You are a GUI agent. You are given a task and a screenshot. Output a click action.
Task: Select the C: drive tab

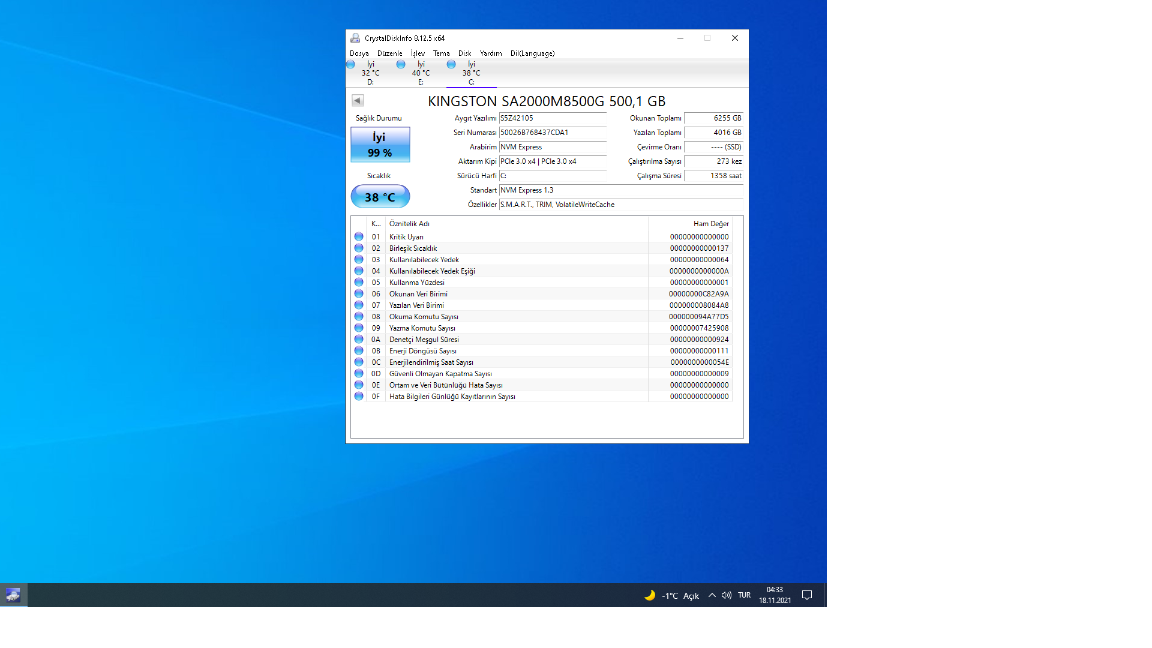pos(471,73)
